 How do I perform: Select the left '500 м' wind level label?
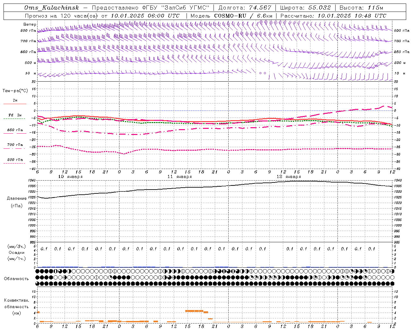pos(31,63)
